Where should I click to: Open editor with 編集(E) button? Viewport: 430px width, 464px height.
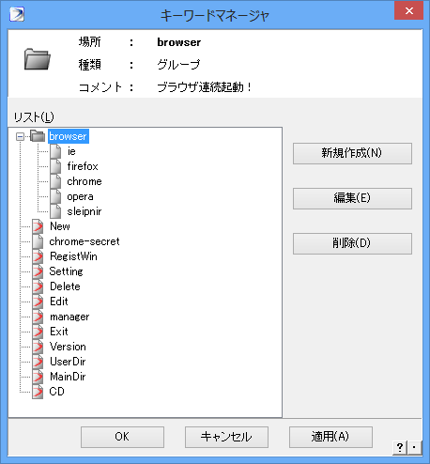[352, 198]
